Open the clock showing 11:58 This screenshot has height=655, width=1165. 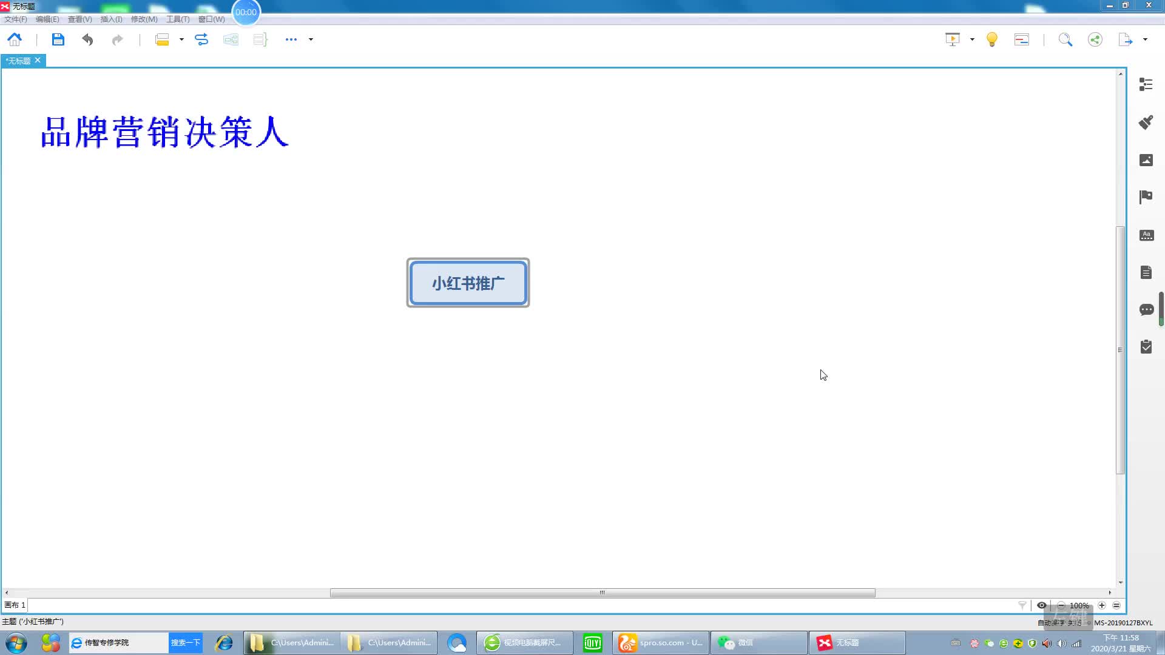pyautogui.click(x=1121, y=643)
